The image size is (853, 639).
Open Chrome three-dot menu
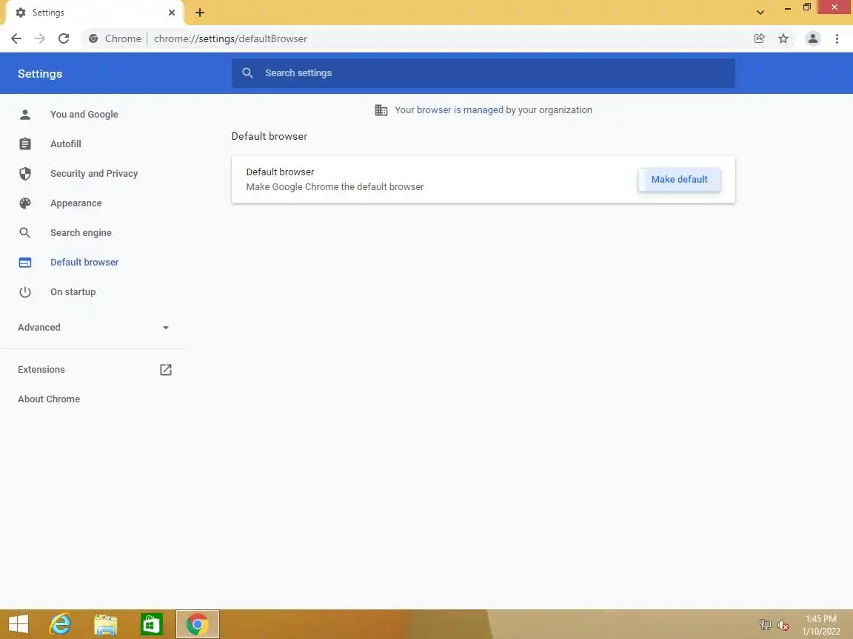837,38
